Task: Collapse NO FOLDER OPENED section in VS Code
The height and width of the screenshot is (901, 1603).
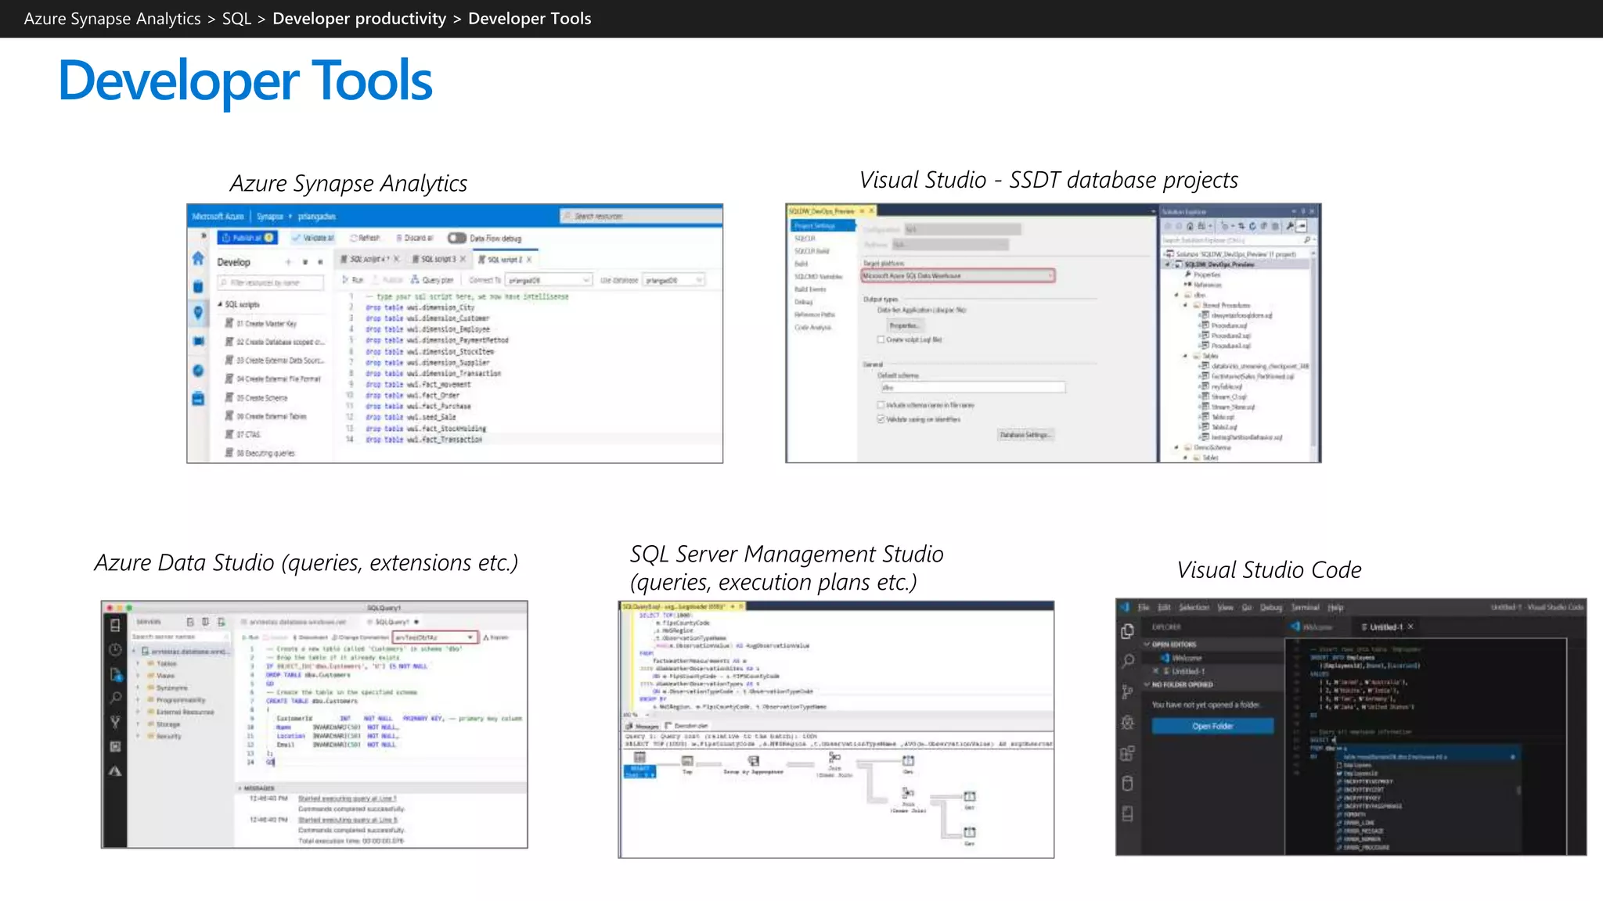Action: point(1147,684)
